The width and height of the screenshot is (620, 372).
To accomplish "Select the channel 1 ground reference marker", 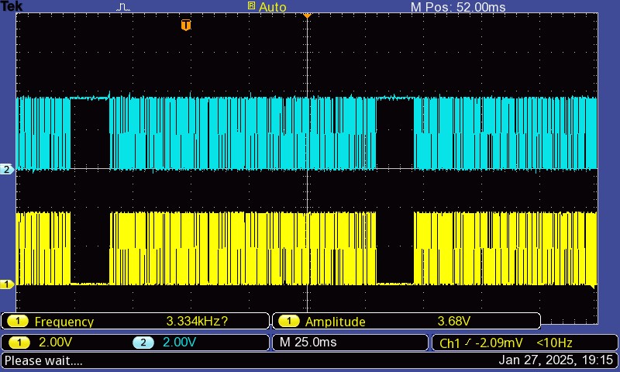I will click(x=7, y=284).
